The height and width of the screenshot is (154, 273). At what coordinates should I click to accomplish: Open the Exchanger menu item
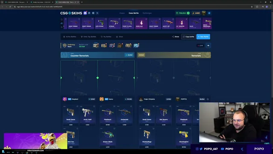(147, 13)
